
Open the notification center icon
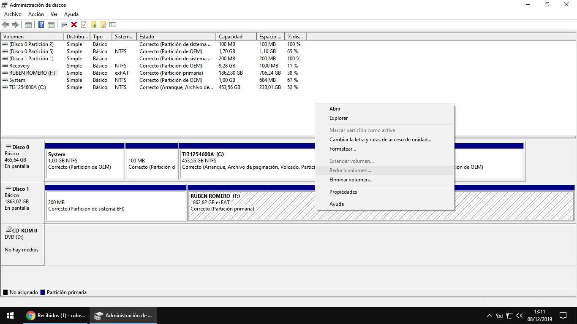(563, 316)
